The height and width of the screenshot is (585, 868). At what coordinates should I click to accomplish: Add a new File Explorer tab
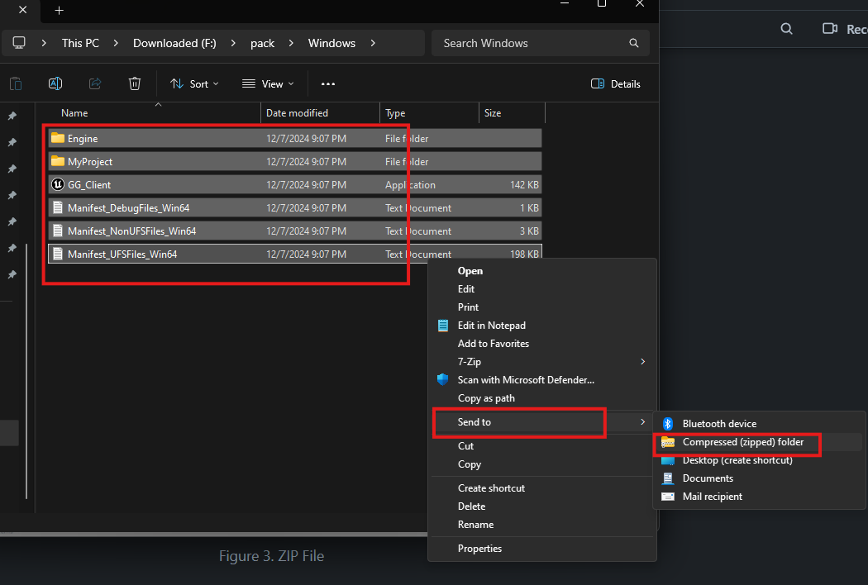pyautogui.click(x=59, y=11)
